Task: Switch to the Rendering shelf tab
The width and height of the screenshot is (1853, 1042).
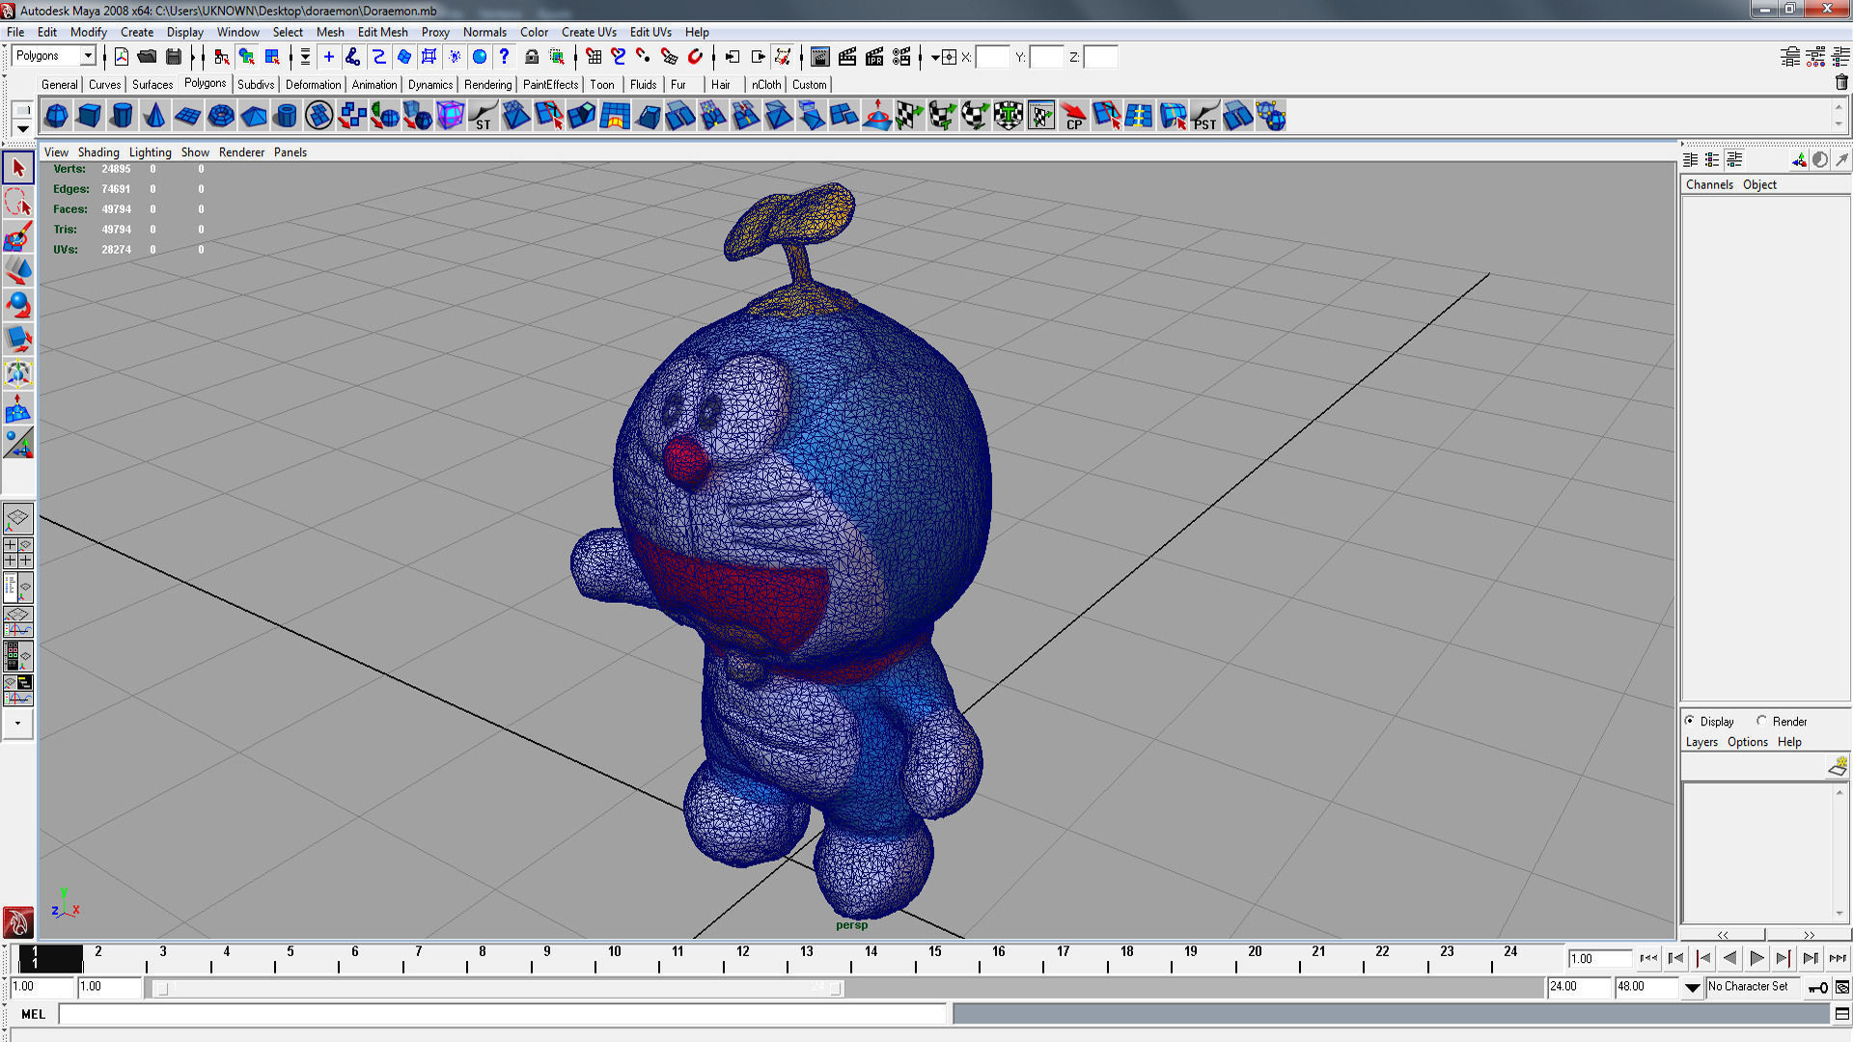Action: (x=487, y=85)
